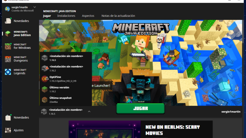Screen dimensions: 246x138
Task: Open the bottom Novedades clipboard icon
Action: 8,117
